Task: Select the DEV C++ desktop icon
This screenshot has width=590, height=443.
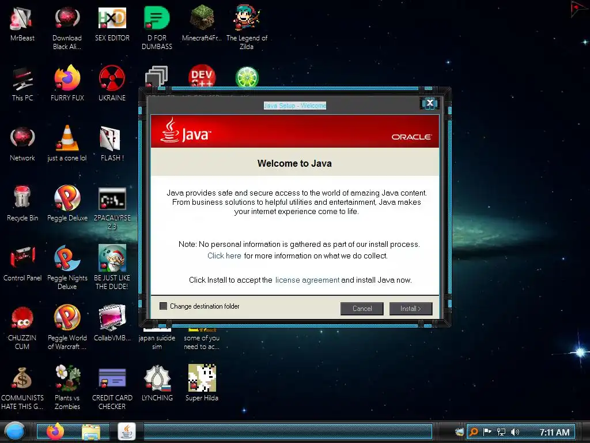Action: click(202, 76)
